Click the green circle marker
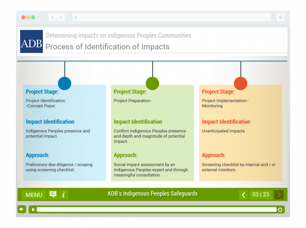Image resolution: width=306 pixels, height=228 pixels. click(x=153, y=83)
